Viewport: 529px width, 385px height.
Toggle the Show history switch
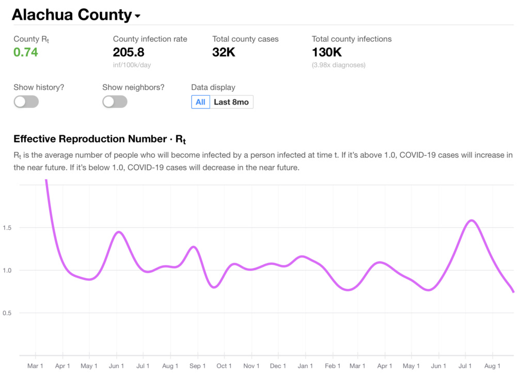(26, 102)
